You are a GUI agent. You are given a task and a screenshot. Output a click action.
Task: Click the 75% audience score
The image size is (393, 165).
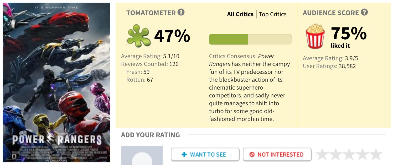[349, 34]
